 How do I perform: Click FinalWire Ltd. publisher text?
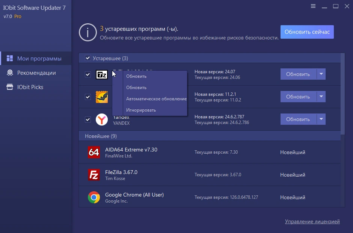click(x=119, y=156)
